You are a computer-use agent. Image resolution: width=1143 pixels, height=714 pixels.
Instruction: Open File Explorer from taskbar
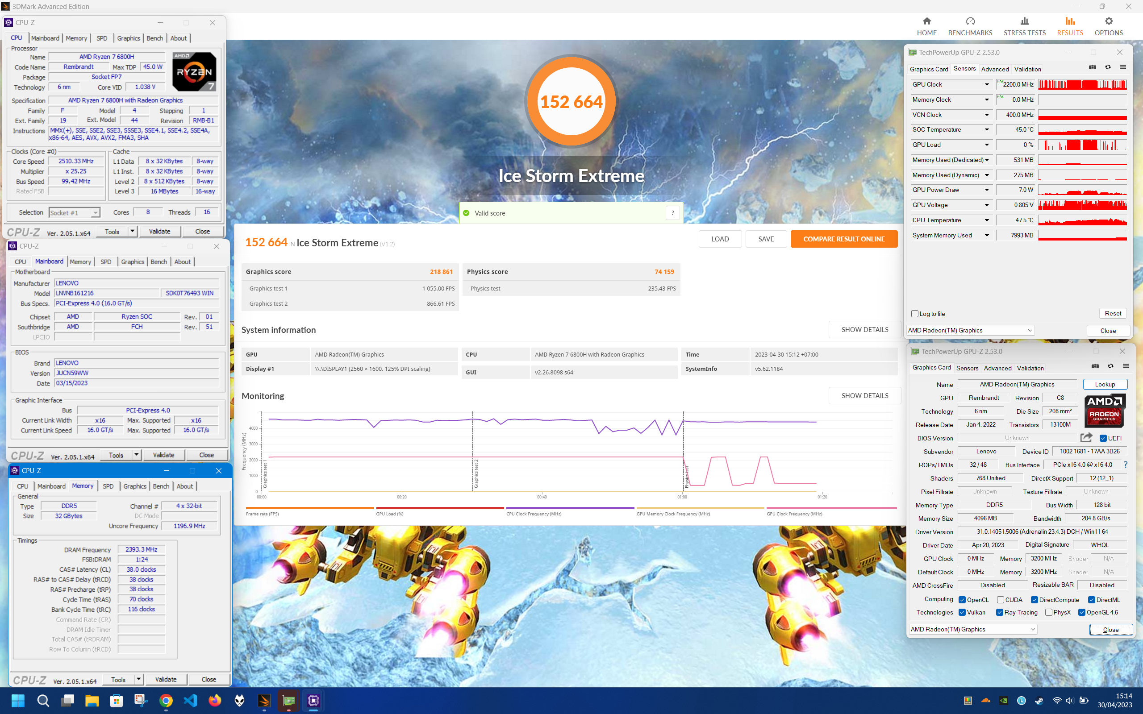point(92,700)
